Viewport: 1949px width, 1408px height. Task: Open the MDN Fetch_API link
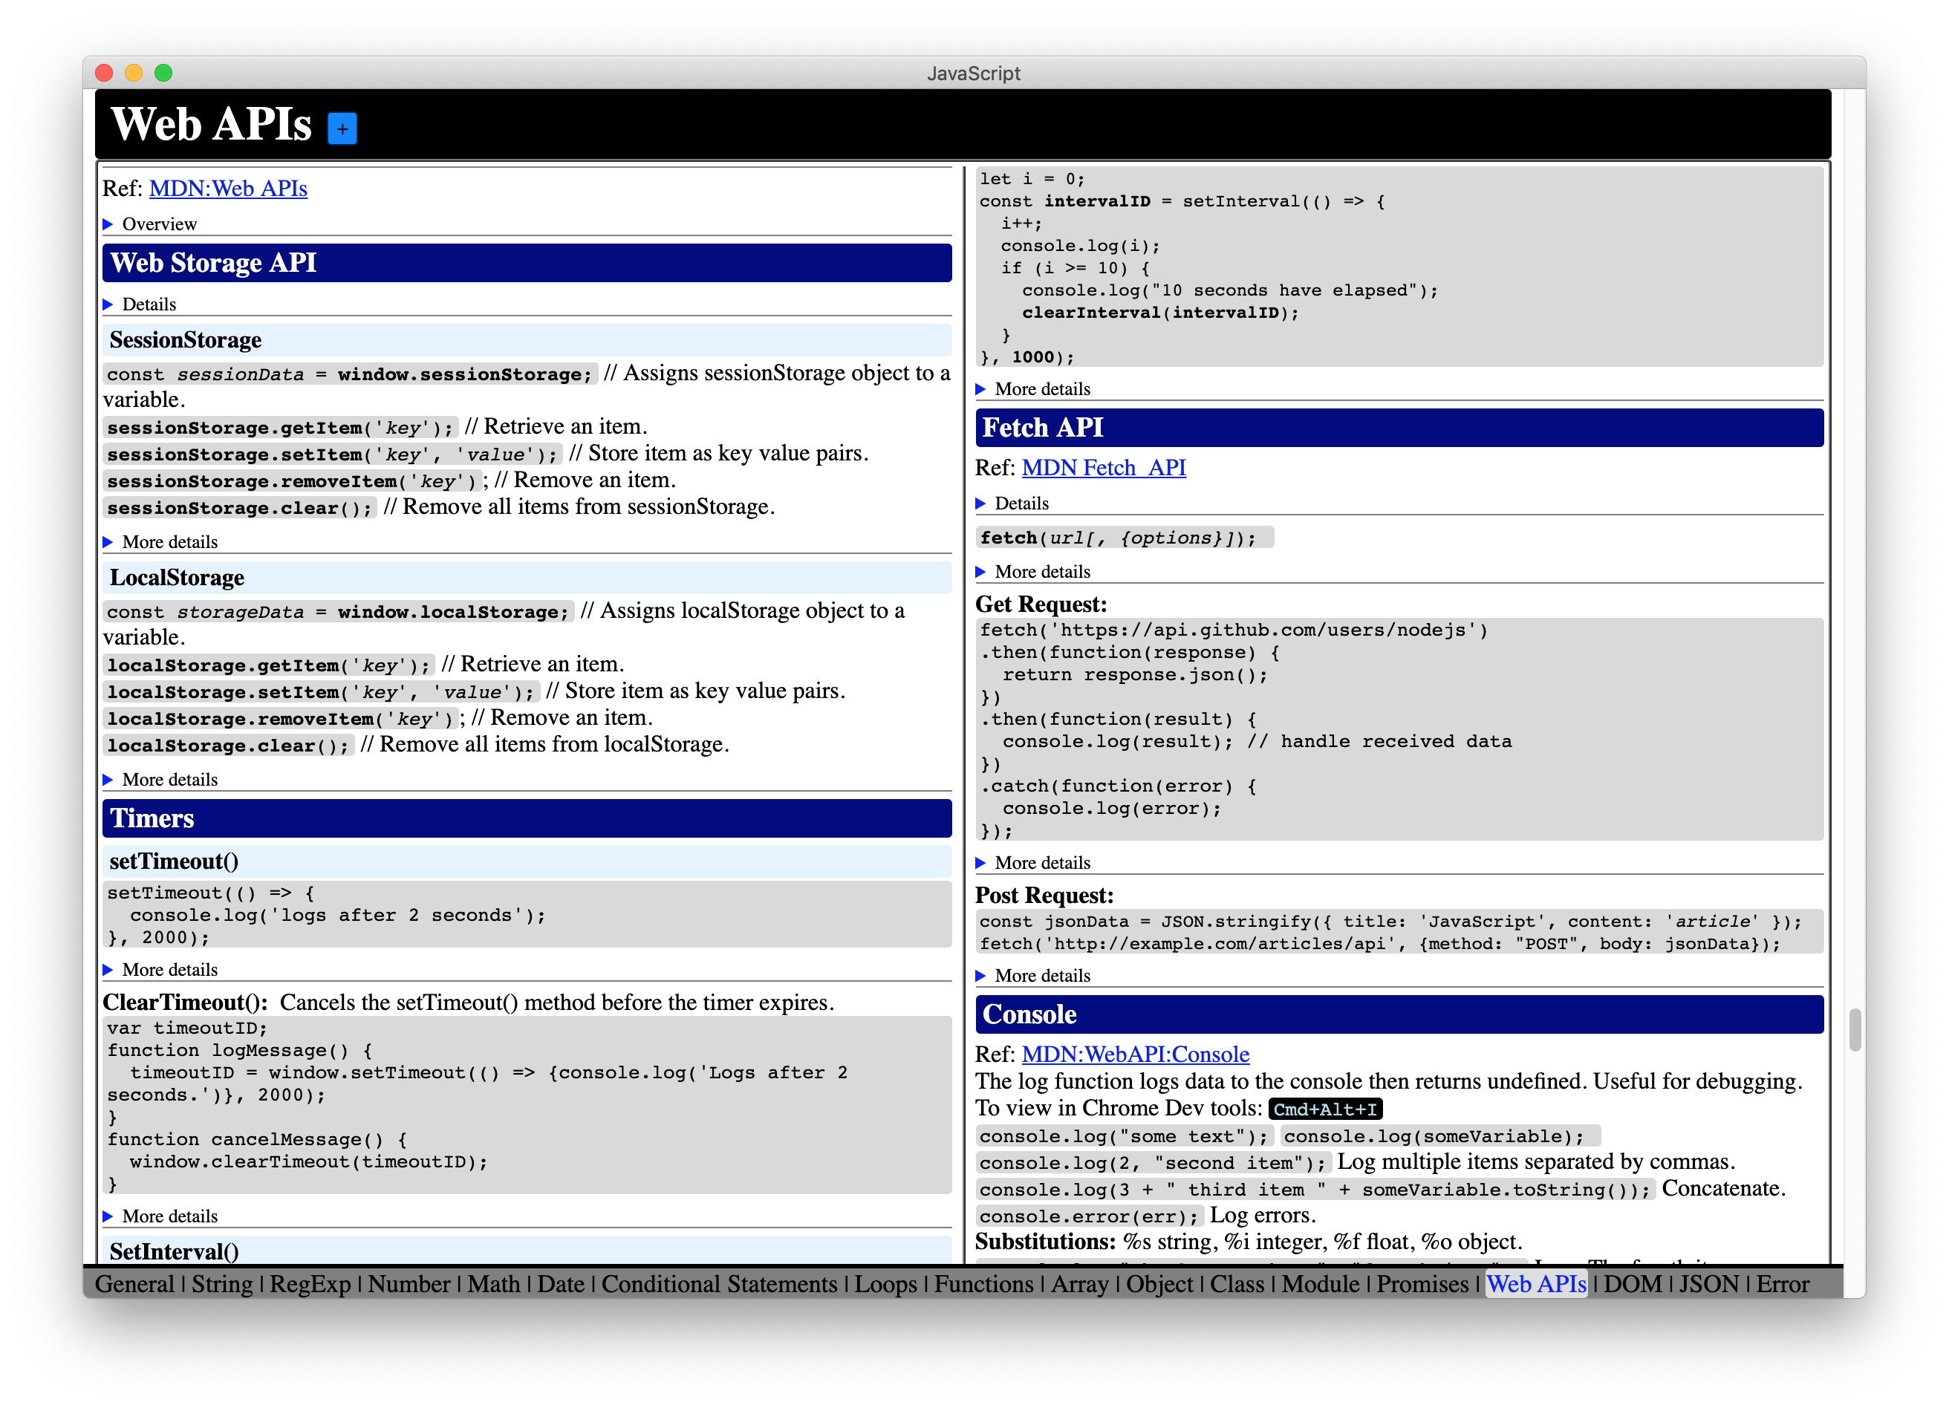(1104, 467)
